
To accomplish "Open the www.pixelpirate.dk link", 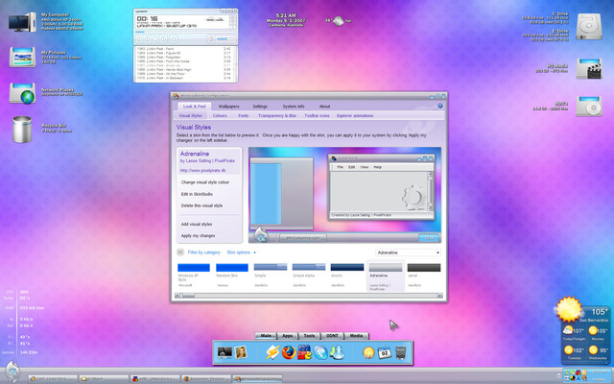I will click(x=202, y=170).
